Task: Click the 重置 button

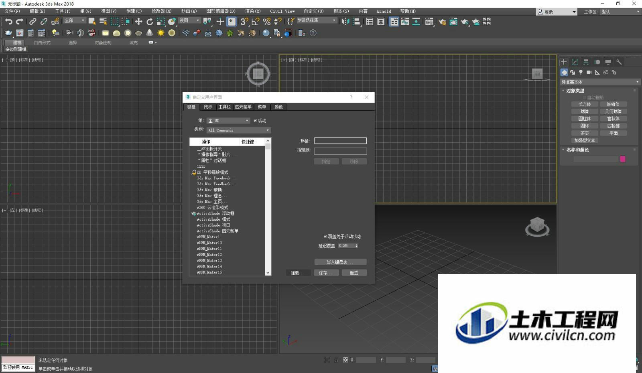Action: [354, 273]
